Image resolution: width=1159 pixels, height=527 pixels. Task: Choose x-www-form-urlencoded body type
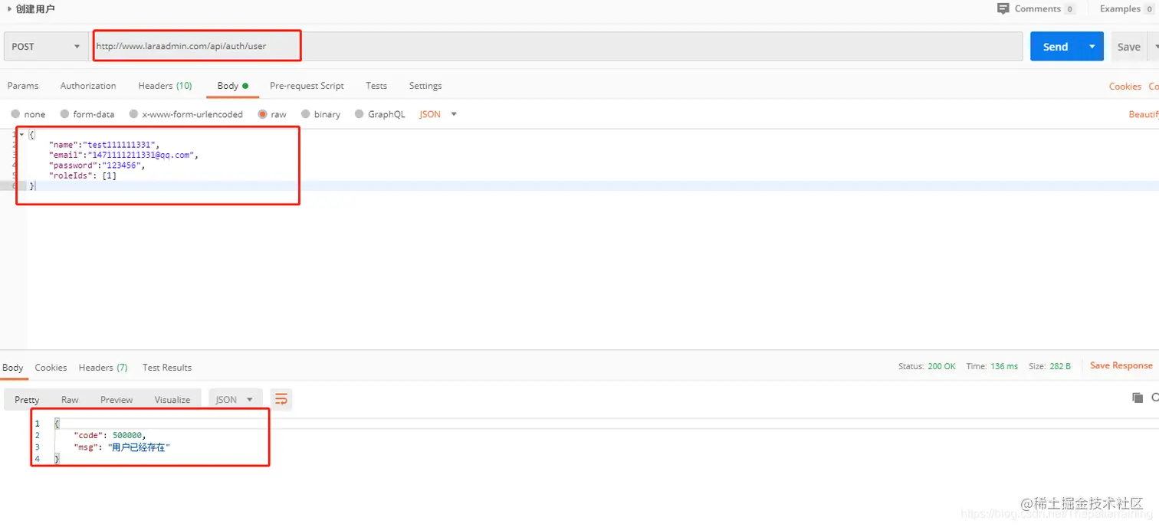133,114
